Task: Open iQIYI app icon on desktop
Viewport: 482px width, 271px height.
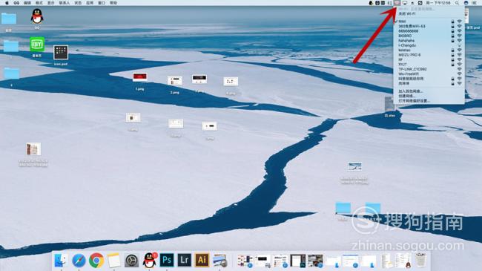Action: click(x=37, y=45)
